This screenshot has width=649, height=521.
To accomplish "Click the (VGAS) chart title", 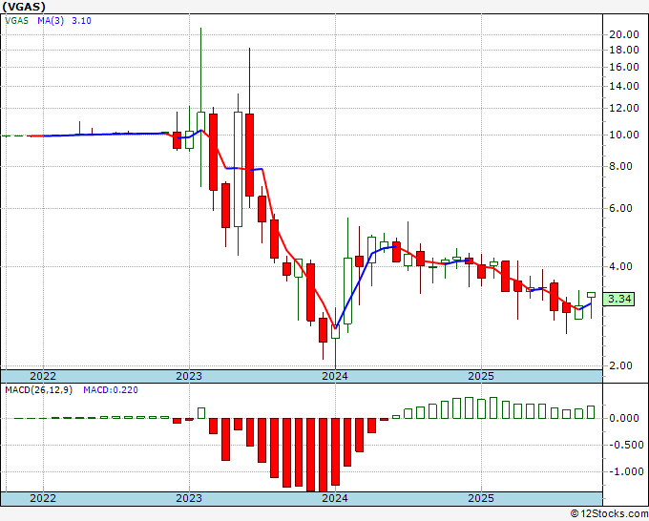I will point(24,7).
